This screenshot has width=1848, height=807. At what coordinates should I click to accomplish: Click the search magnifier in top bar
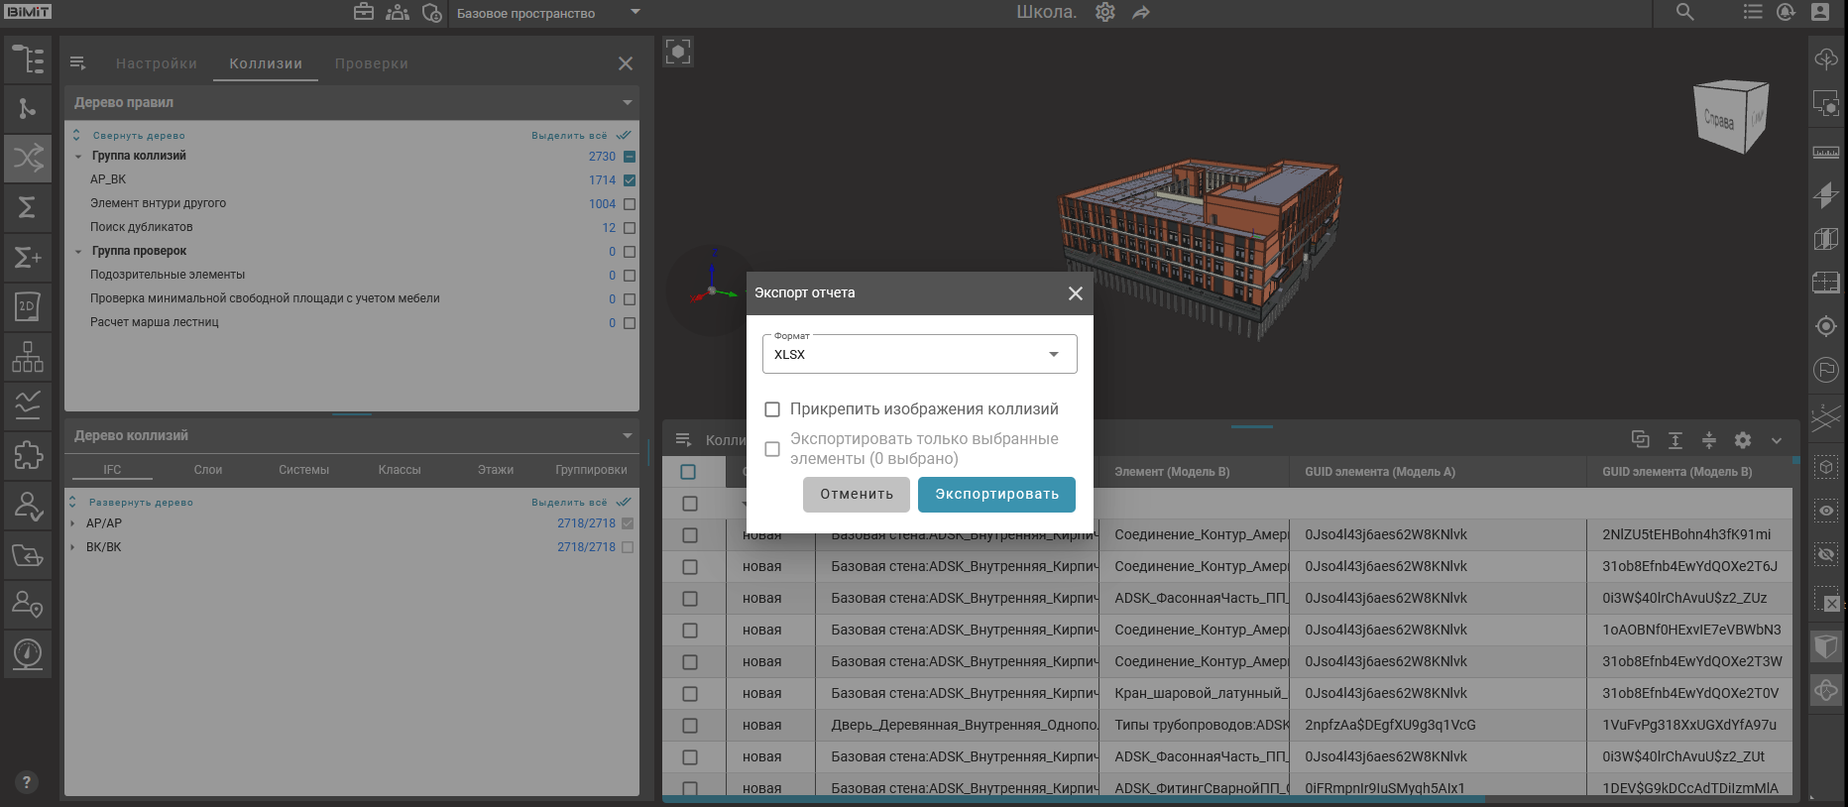(1684, 13)
